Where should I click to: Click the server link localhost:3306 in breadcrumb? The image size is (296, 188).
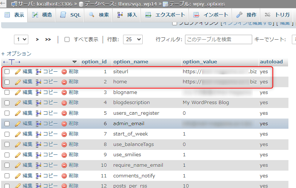click(54, 4)
